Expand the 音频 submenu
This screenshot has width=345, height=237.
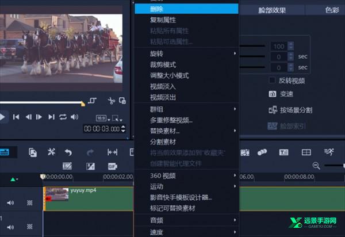186,220
